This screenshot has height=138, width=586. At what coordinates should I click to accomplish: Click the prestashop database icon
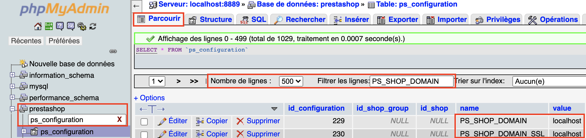24,109
